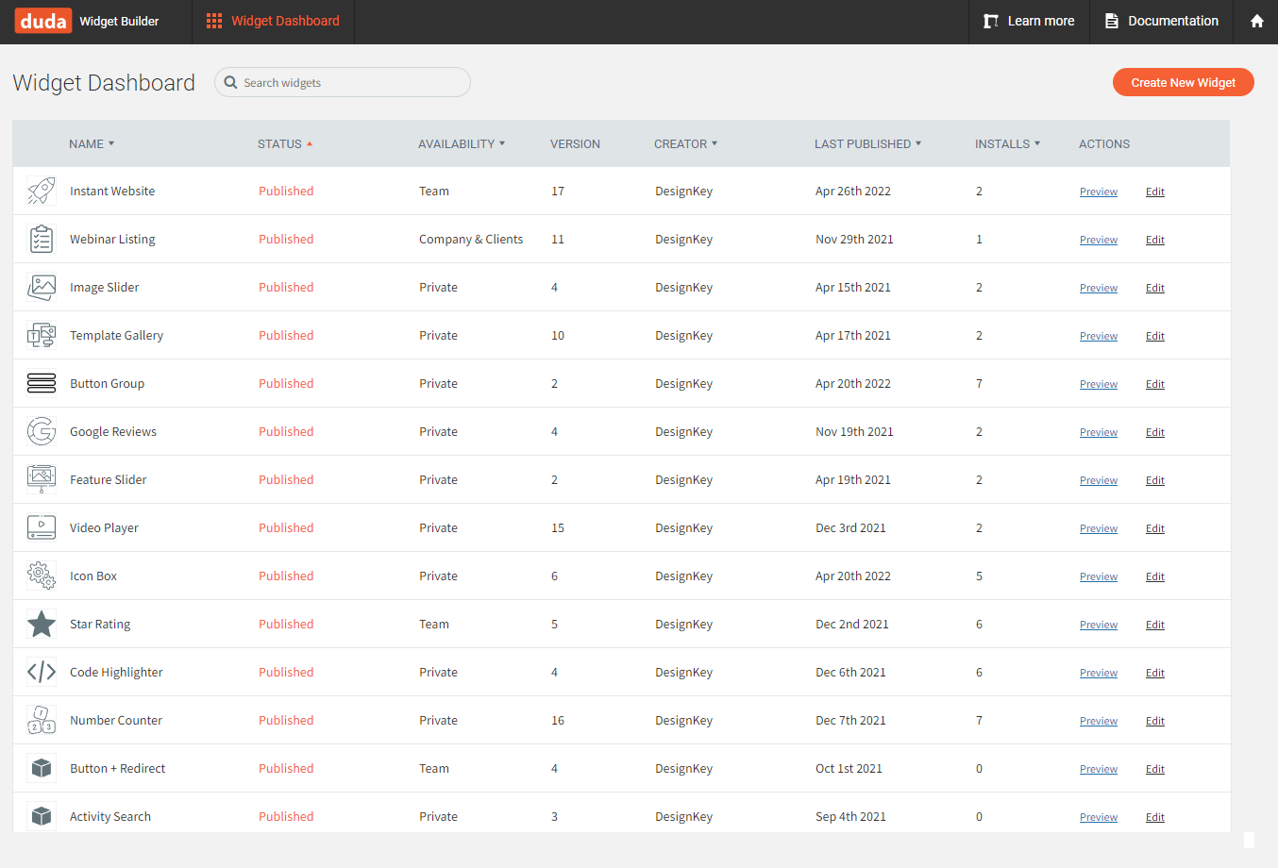Click the grid icon next to Widget Dashboard
The image size is (1278, 868).
pos(212,21)
